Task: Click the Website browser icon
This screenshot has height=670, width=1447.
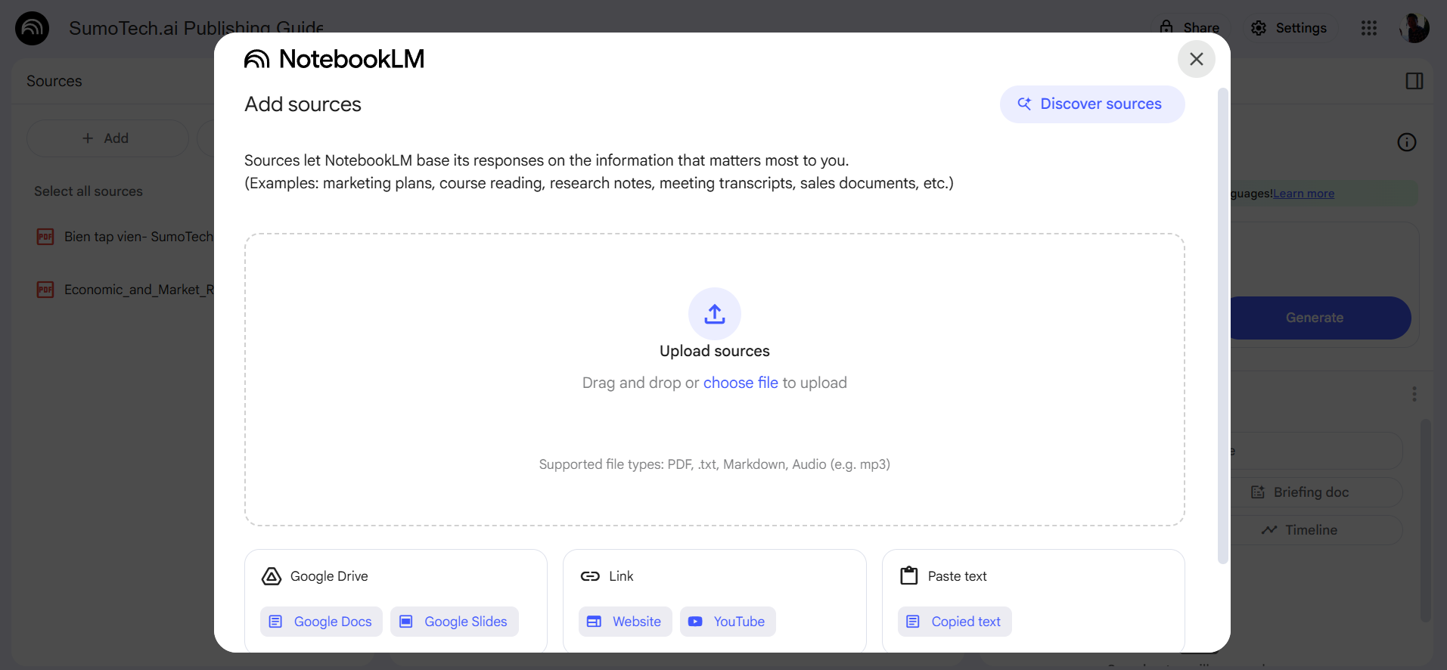Action: click(x=594, y=622)
